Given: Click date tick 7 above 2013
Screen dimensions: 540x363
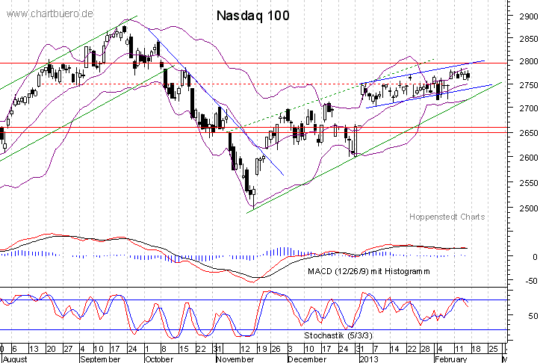Looking at the screenshot, I should (376, 349).
